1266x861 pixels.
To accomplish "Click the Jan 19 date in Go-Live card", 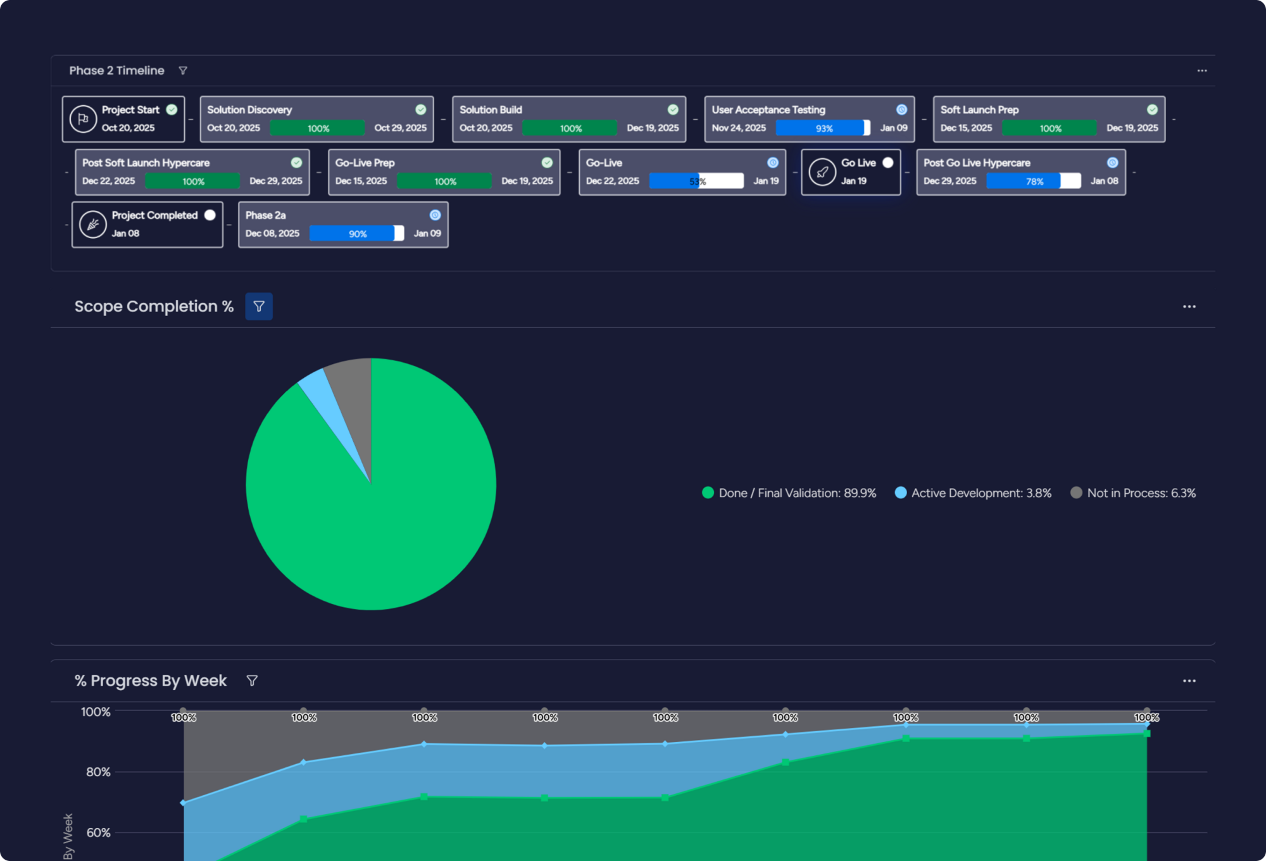I will (x=766, y=181).
